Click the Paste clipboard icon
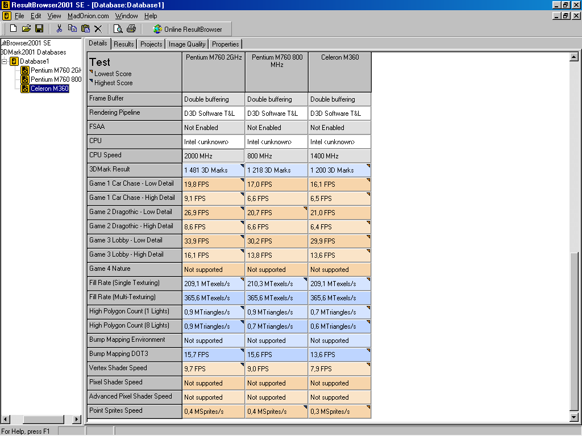The image size is (582, 436). point(85,28)
